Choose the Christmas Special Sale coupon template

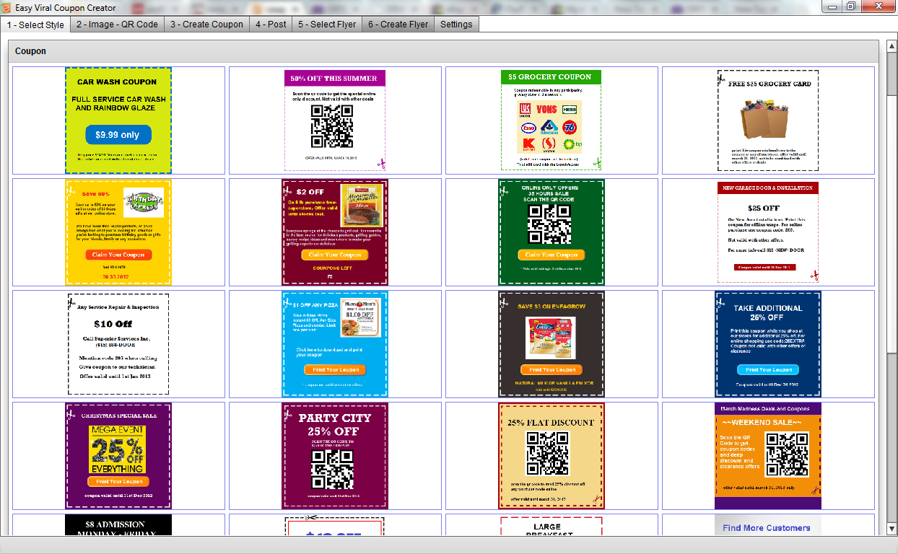point(118,456)
